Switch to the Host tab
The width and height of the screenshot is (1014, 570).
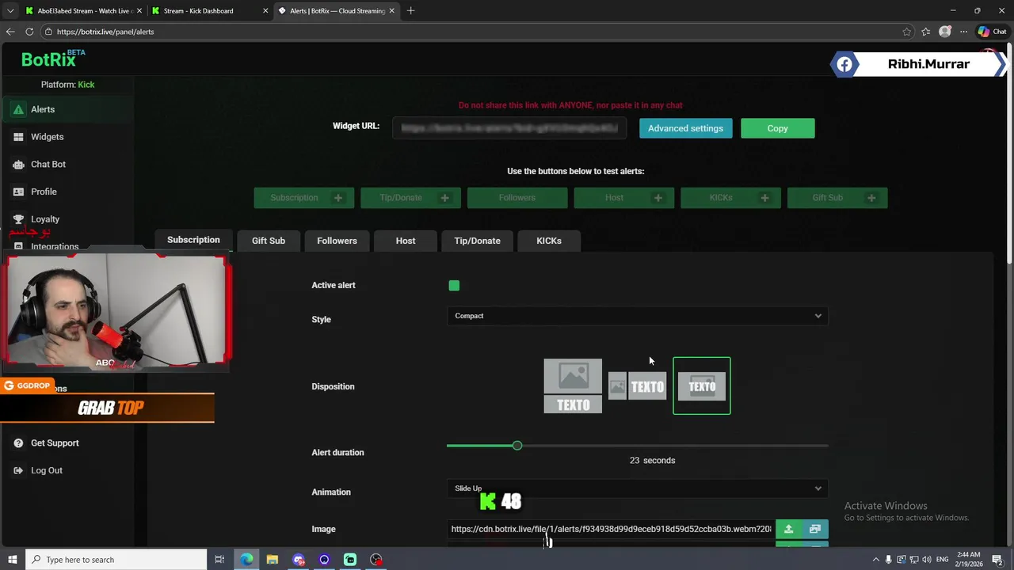point(406,241)
